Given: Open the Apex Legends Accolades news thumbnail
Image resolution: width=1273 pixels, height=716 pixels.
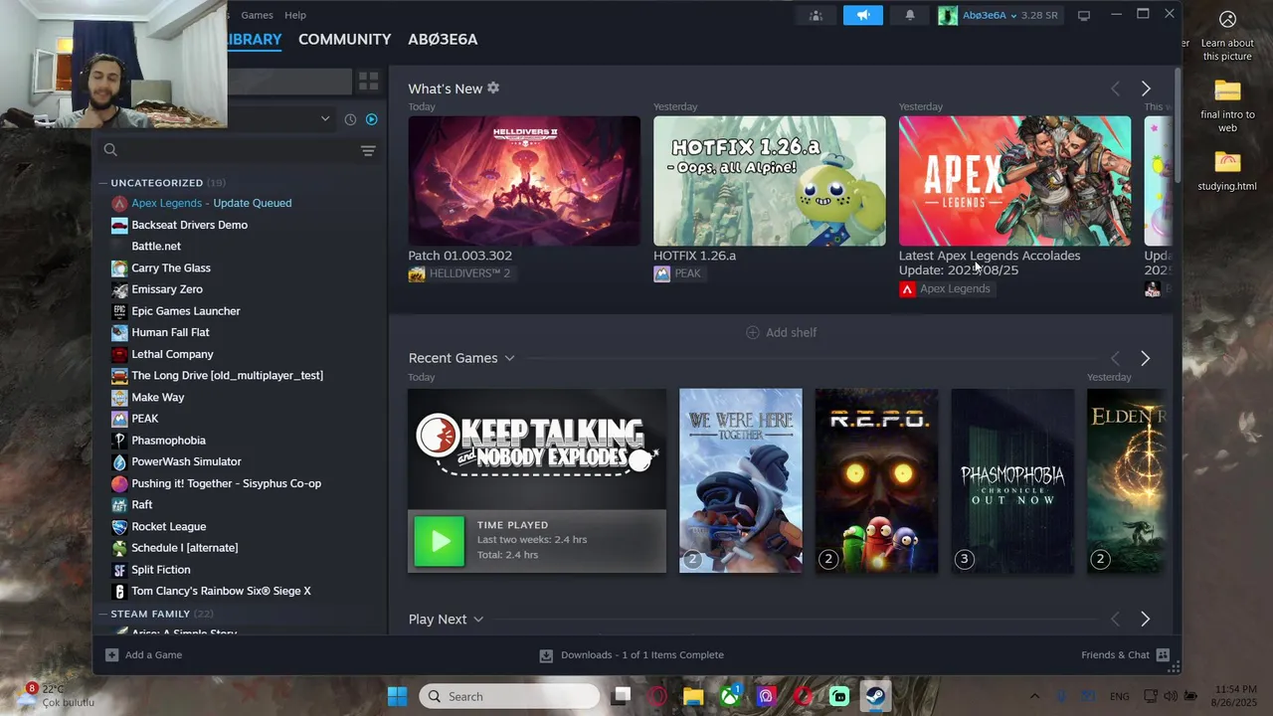Looking at the screenshot, I should (x=1014, y=181).
